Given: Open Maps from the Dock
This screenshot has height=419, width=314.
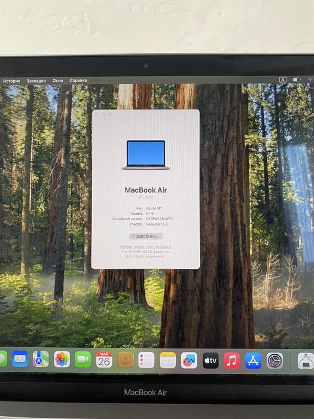Looking at the screenshot, I should tap(41, 359).
